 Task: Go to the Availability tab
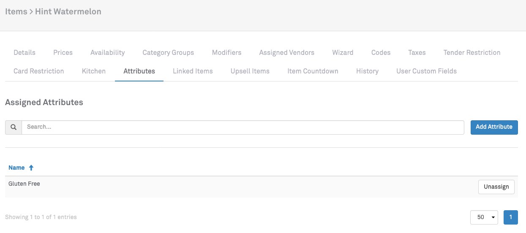coord(107,53)
